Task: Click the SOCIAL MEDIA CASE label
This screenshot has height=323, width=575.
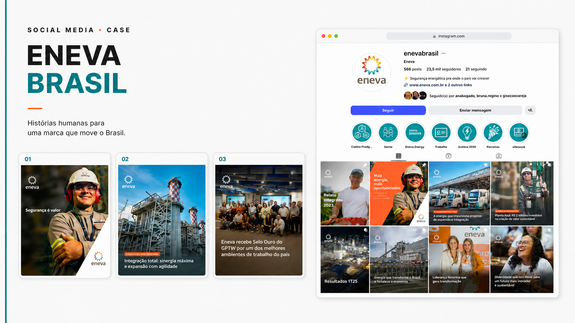Action: pyautogui.click(x=79, y=30)
